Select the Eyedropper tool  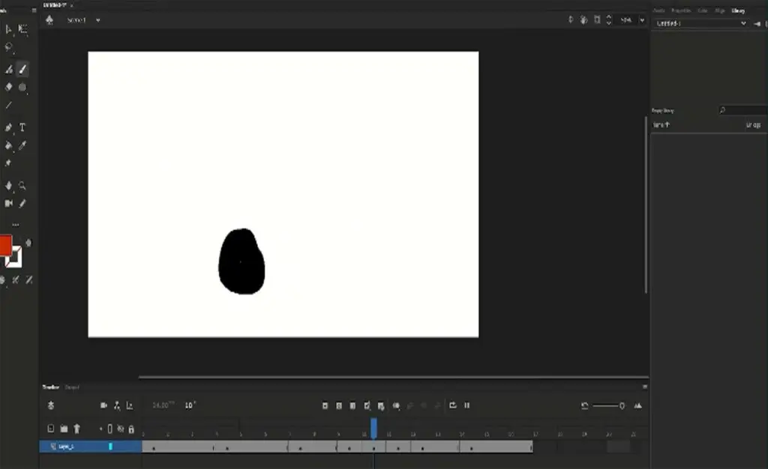22,145
